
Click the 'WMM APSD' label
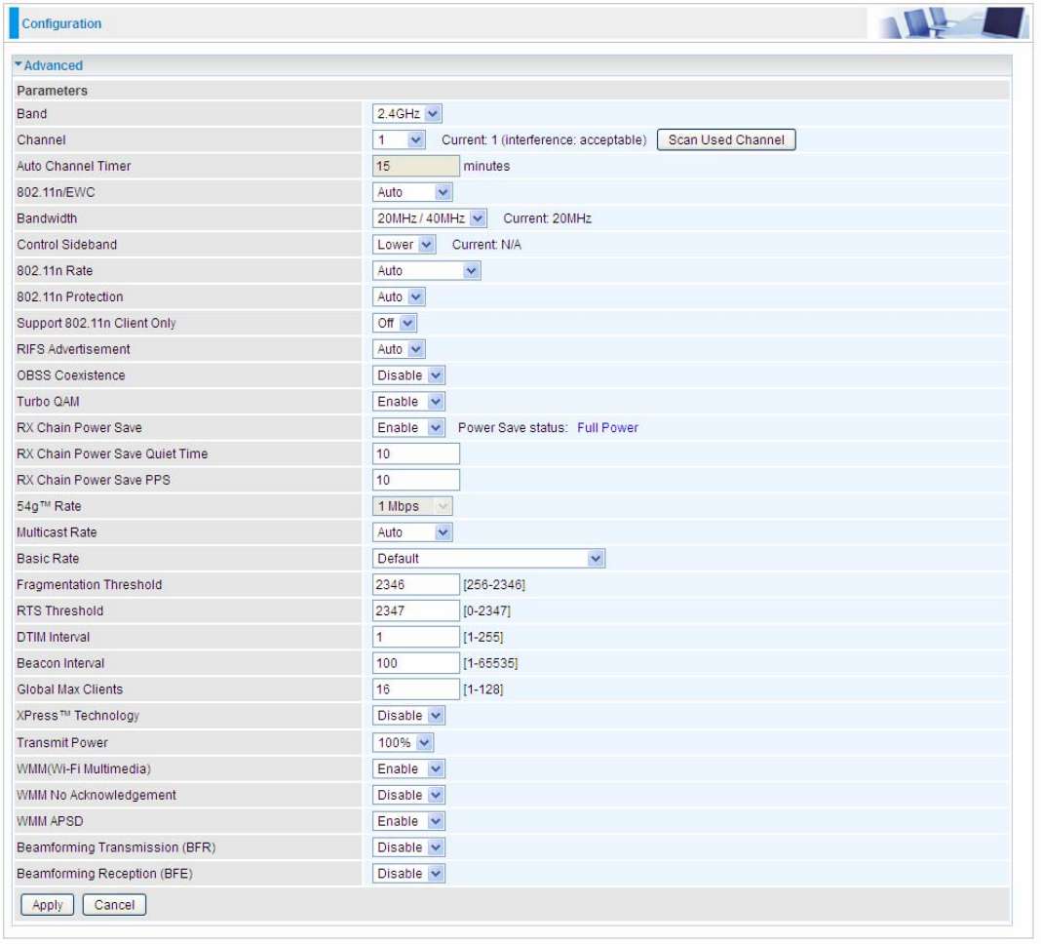coord(50,822)
